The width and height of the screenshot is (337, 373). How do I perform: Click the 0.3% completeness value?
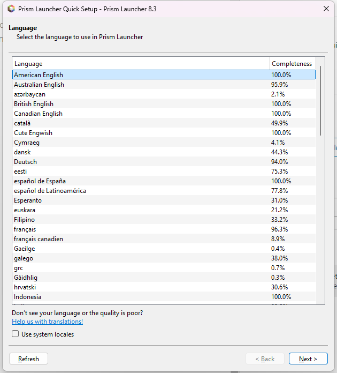tap(278, 278)
